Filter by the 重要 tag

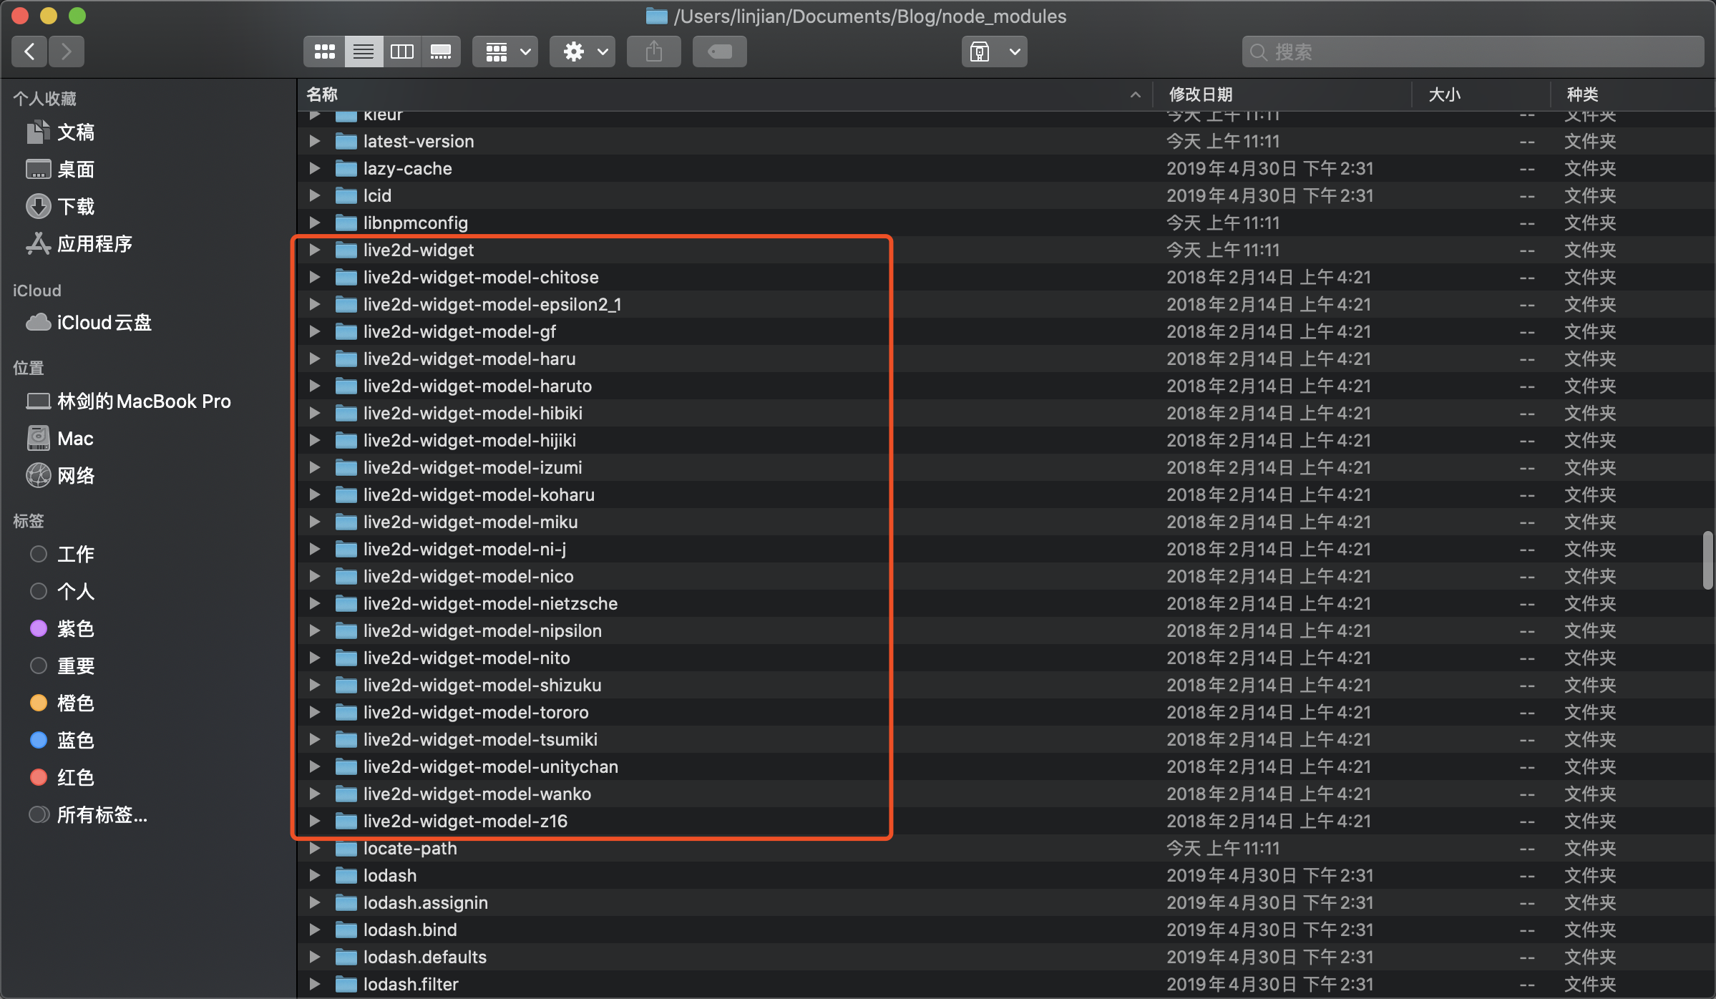[62, 666]
